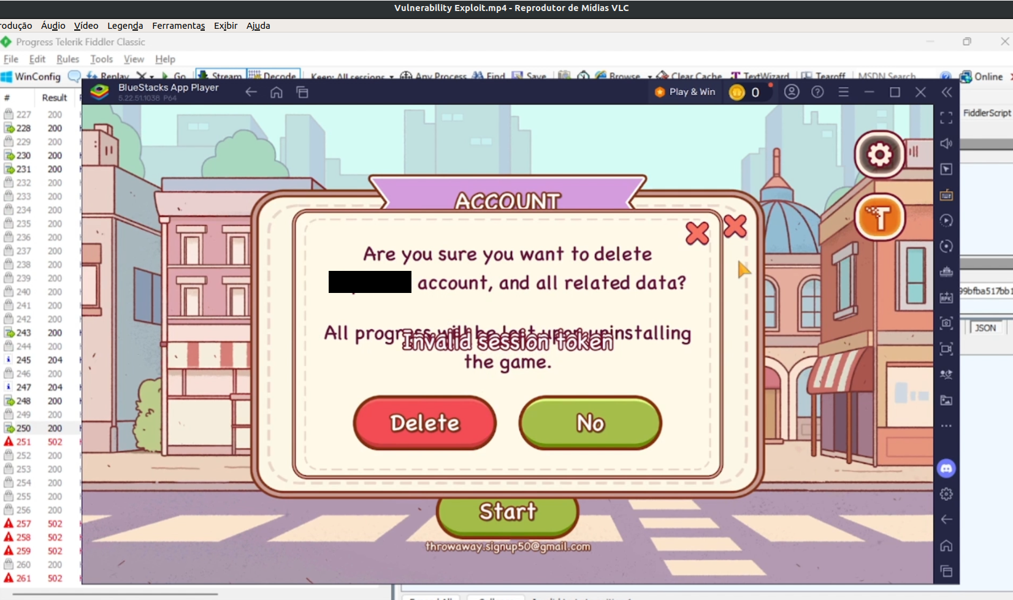The height and width of the screenshot is (600, 1013).
Task: Open BlueStacks hamburger menu
Action: coord(844,92)
